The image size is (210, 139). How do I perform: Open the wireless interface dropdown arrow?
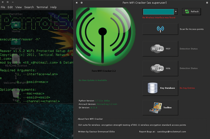176,12
